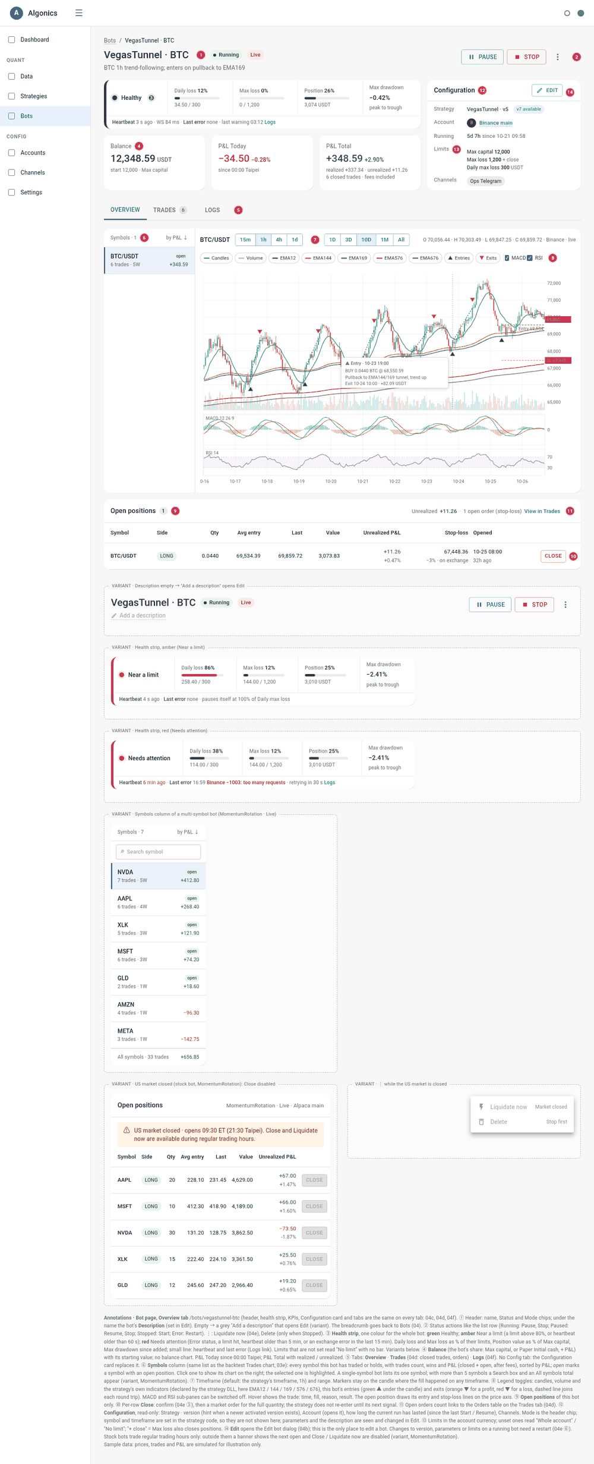Click the Data icon in the sidebar
This screenshot has width=594, height=1464.
(x=11, y=77)
